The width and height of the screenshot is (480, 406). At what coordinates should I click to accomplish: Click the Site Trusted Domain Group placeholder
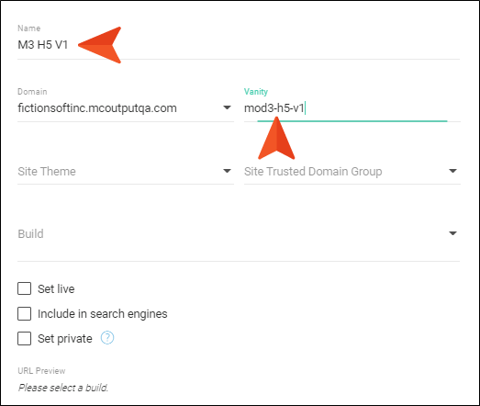(x=313, y=171)
